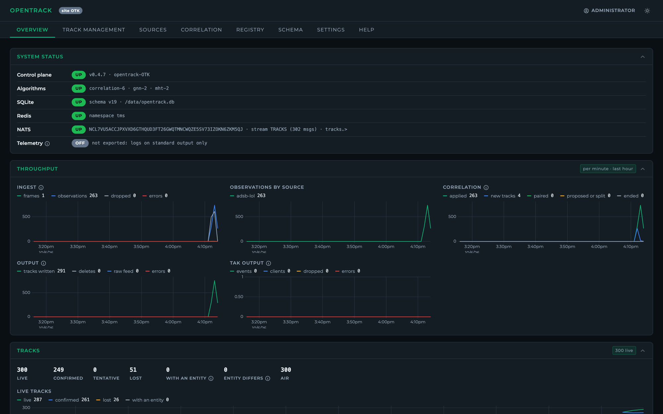The image size is (663, 414).
Task: Open the Administrator user menu
Action: click(x=609, y=11)
